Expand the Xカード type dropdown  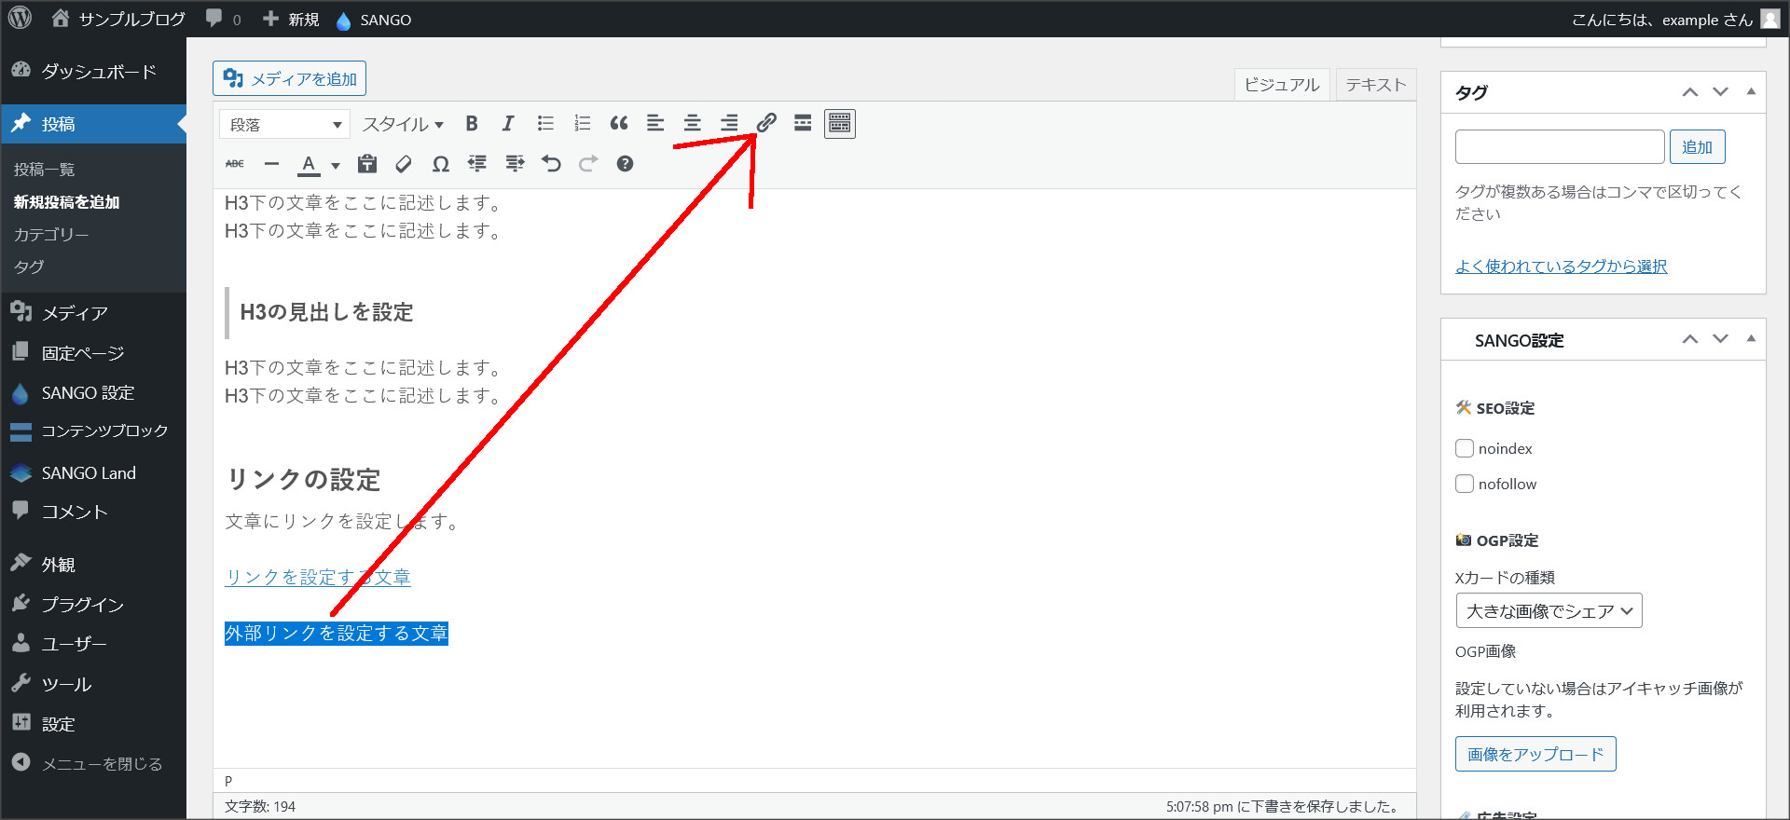click(x=1549, y=611)
